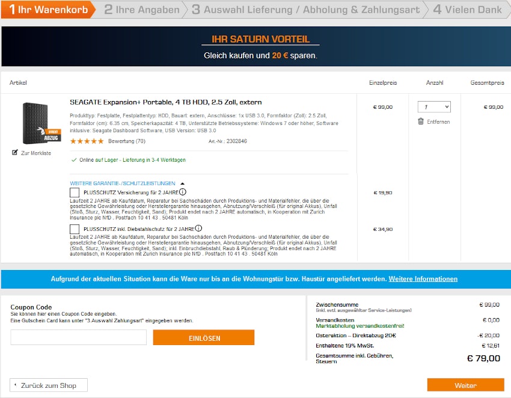The image size is (511, 398).
Task: Jump to step 4 Vielen Dank
Action: coord(467,10)
